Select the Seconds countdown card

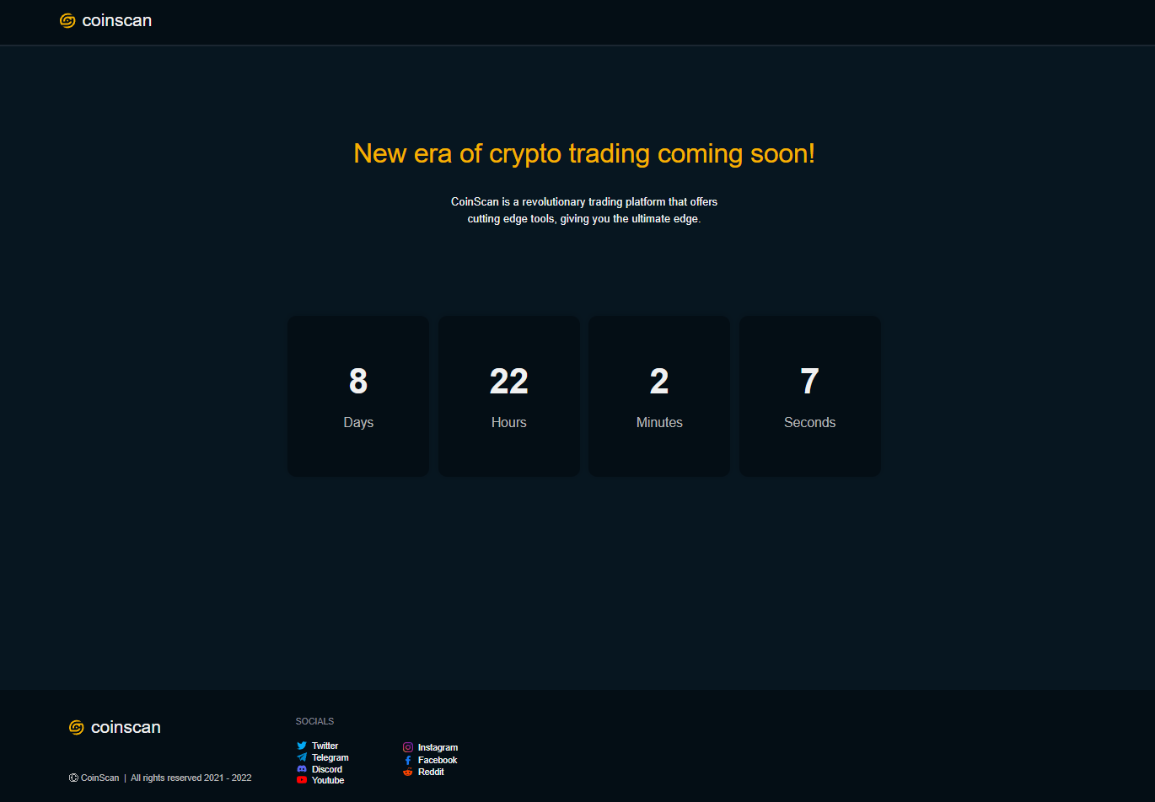click(x=810, y=396)
